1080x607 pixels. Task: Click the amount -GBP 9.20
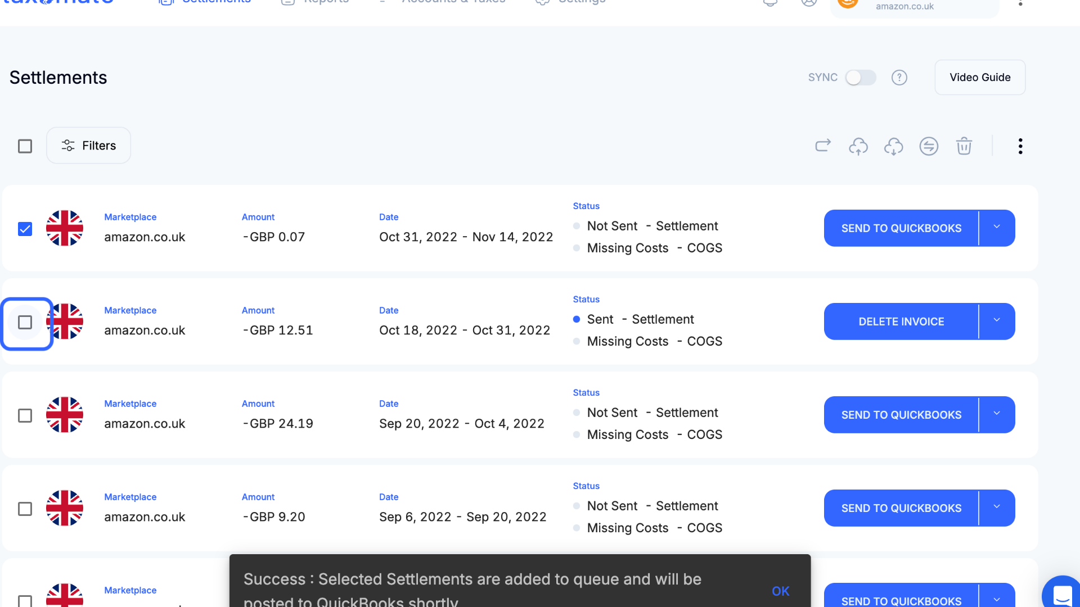coord(273,517)
